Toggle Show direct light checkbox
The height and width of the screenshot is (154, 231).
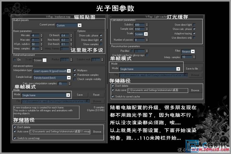click(101, 40)
